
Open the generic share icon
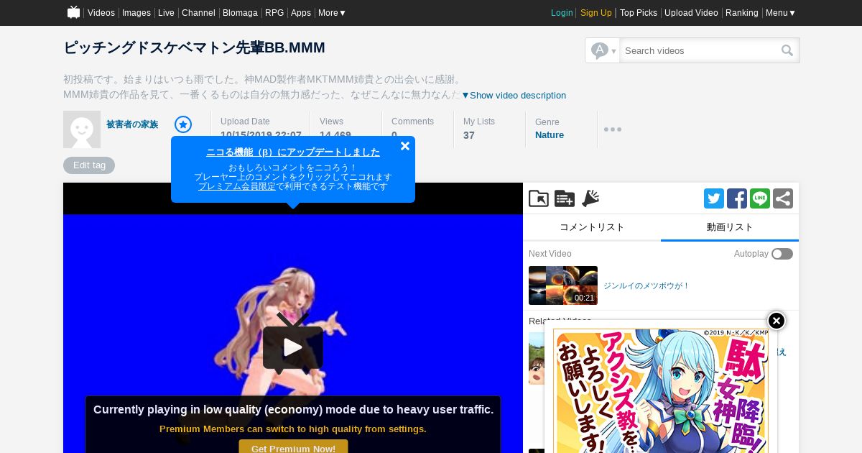click(783, 198)
